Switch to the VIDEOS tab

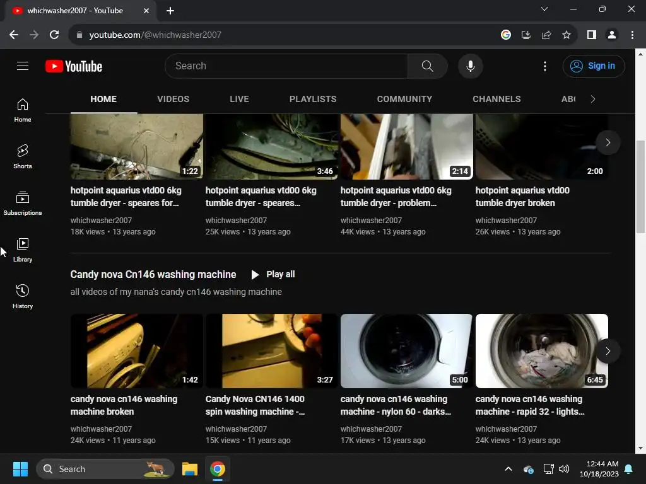coord(173,99)
